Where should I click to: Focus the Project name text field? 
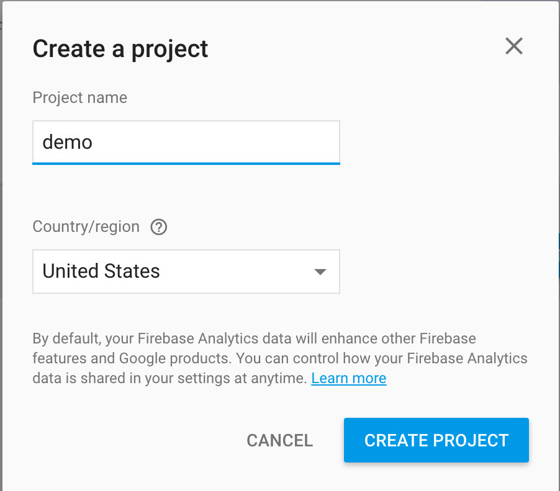[186, 143]
